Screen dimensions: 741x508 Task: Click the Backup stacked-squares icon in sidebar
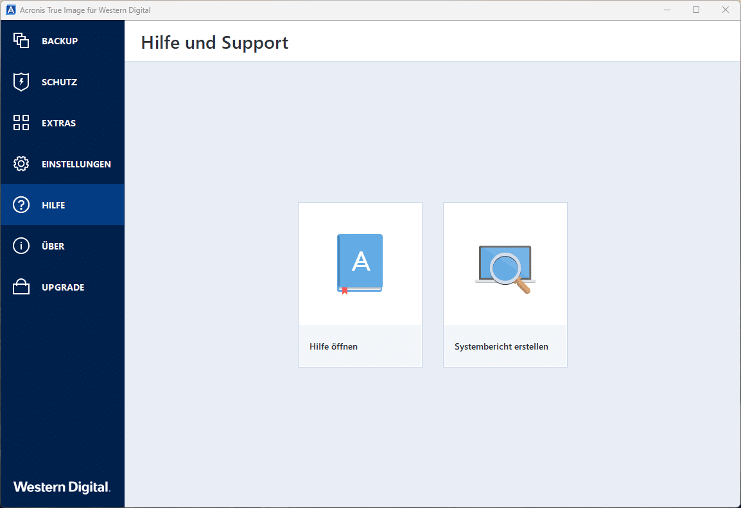(21, 40)
